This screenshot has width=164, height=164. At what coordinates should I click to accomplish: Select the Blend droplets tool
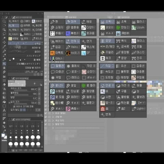(4, 93)
